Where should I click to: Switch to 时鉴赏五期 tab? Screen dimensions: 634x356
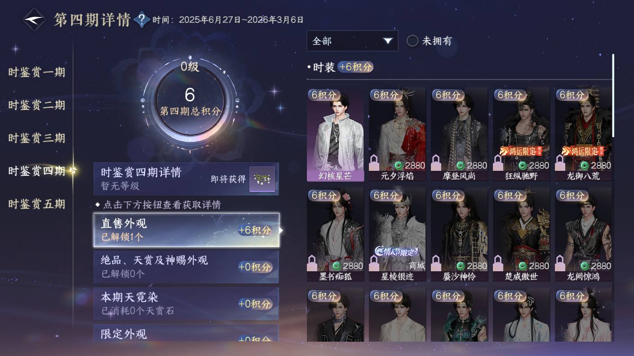(37, 204)
